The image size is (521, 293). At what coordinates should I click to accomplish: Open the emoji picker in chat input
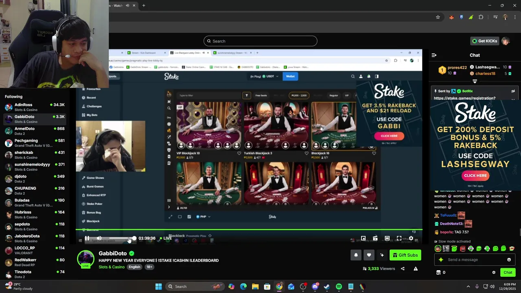(509, 260)
